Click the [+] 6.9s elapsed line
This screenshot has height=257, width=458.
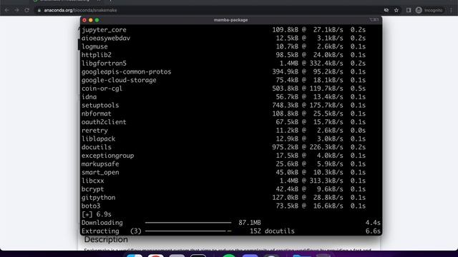pos(97,214)
